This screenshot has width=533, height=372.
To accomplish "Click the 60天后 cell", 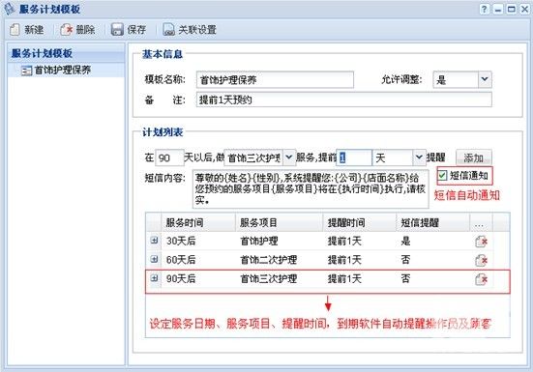I will tap(181, 260).
